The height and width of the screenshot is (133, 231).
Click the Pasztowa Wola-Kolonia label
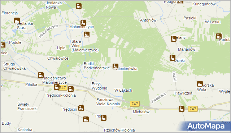click(108, 102)
